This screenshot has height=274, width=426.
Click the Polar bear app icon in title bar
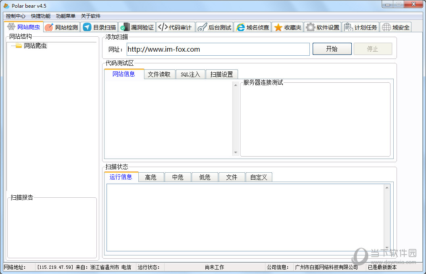click(x=6, y=6)
